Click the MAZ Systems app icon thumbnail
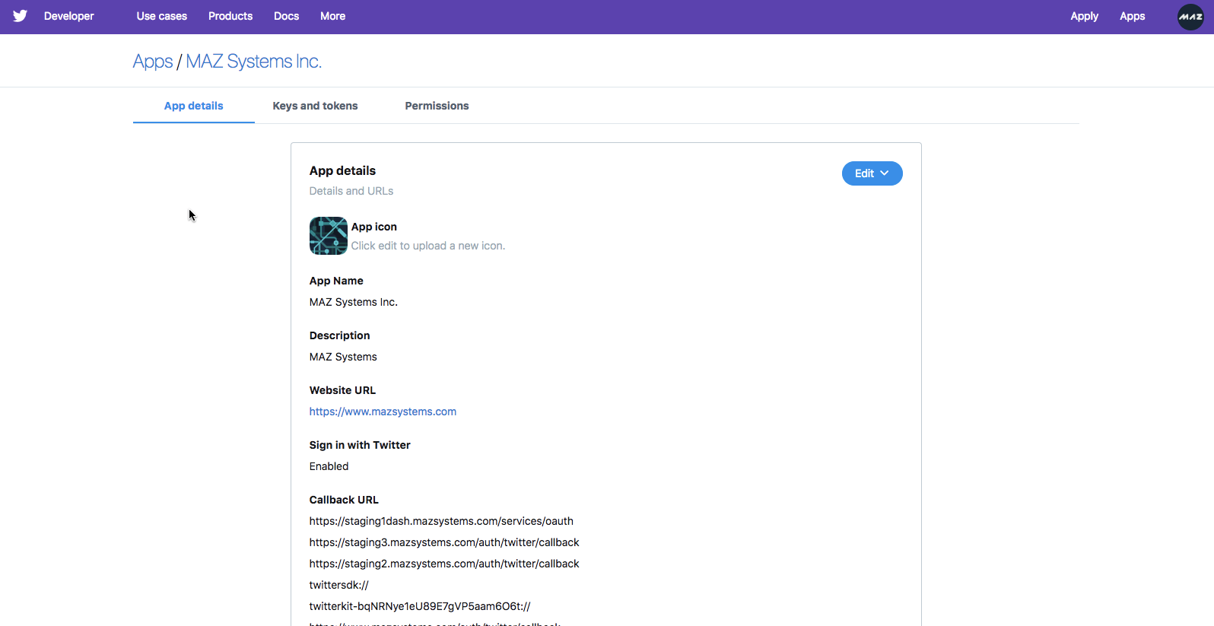This screenshot has height=626, width=1214. [x=328, y=236]
